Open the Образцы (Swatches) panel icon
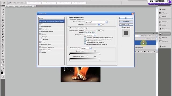 pos(160,13)
